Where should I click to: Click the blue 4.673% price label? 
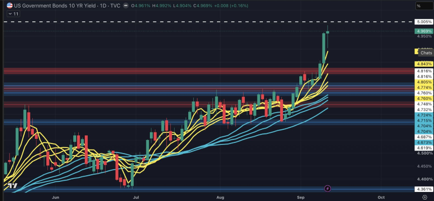[424, 142]
